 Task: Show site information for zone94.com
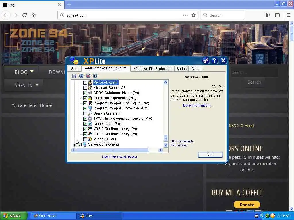pyautogui.click(x=62, y=15)
